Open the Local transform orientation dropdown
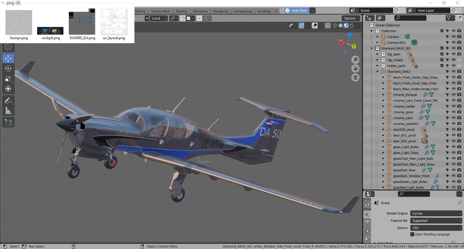464x249 pixels. click(157, 18)
